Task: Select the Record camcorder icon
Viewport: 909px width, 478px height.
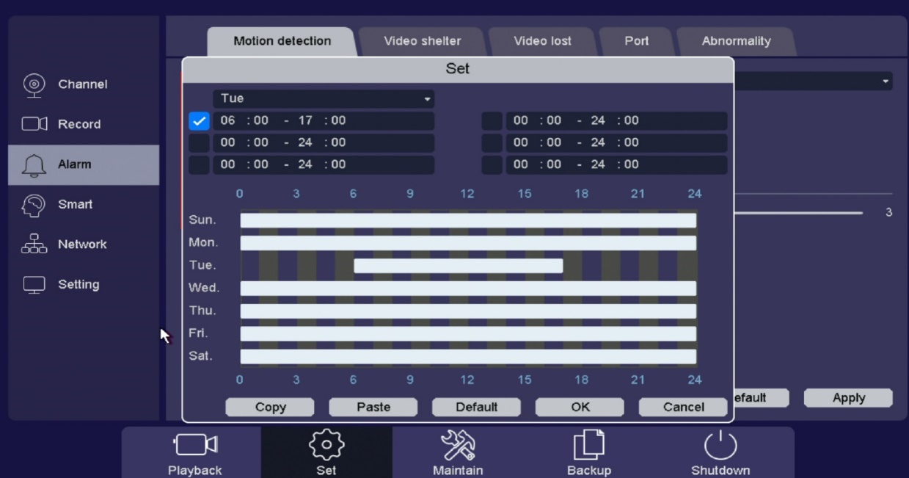Action: point(34,124)
